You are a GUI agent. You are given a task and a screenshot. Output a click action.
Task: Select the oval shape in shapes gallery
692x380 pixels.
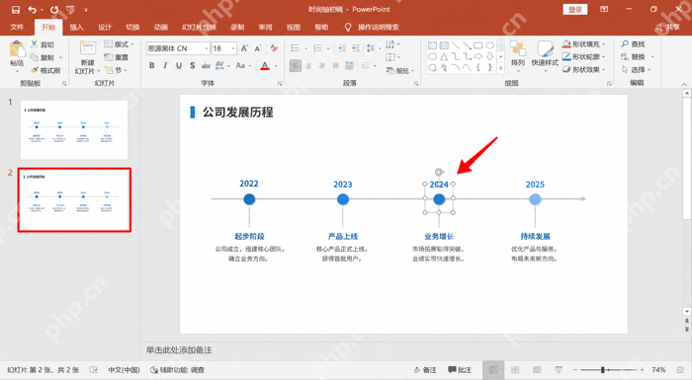490,45
